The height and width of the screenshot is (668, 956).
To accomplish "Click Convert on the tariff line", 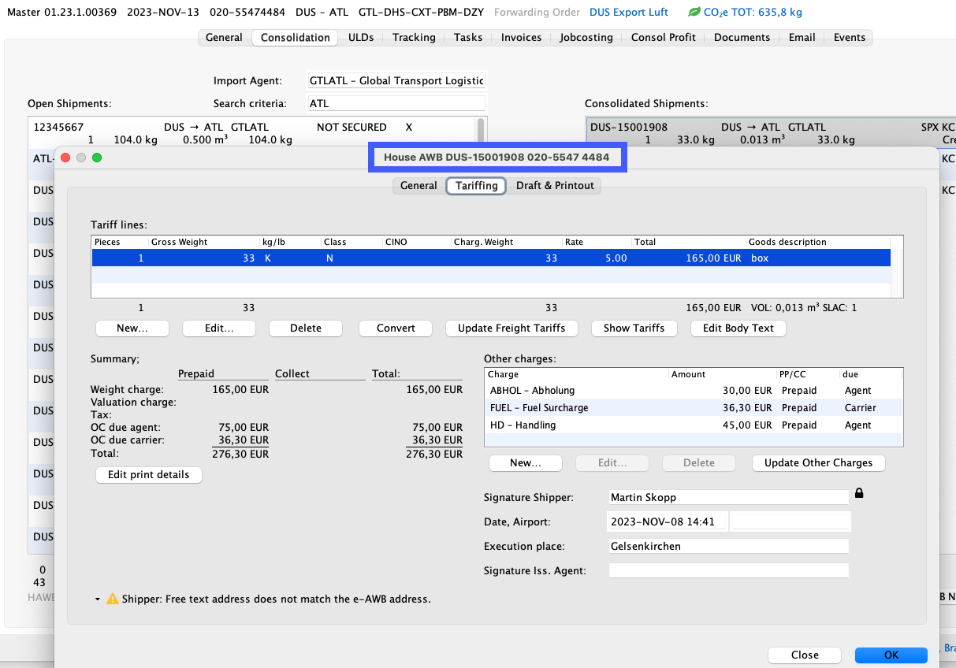I will tap(395, 328).
